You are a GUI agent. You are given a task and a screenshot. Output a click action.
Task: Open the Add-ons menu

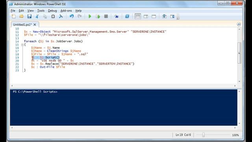click(x=66, y=11)
